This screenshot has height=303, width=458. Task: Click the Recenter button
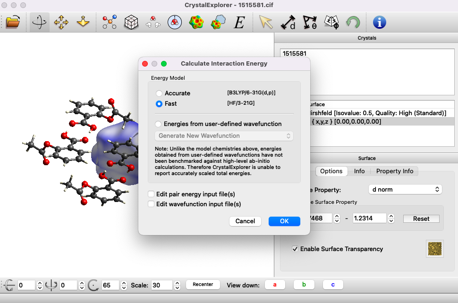coord(203,284)
